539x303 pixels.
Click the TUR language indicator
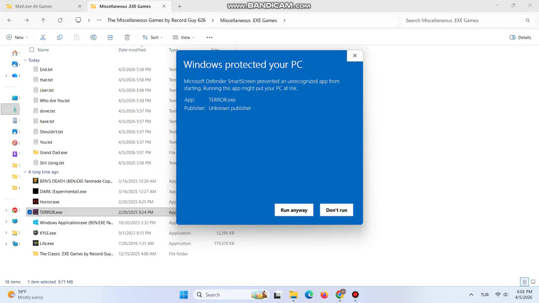485,295
